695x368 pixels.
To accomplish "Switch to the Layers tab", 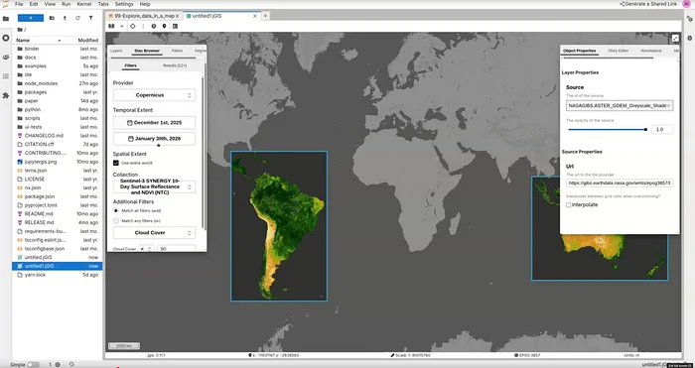I will (x=116, y=51).
